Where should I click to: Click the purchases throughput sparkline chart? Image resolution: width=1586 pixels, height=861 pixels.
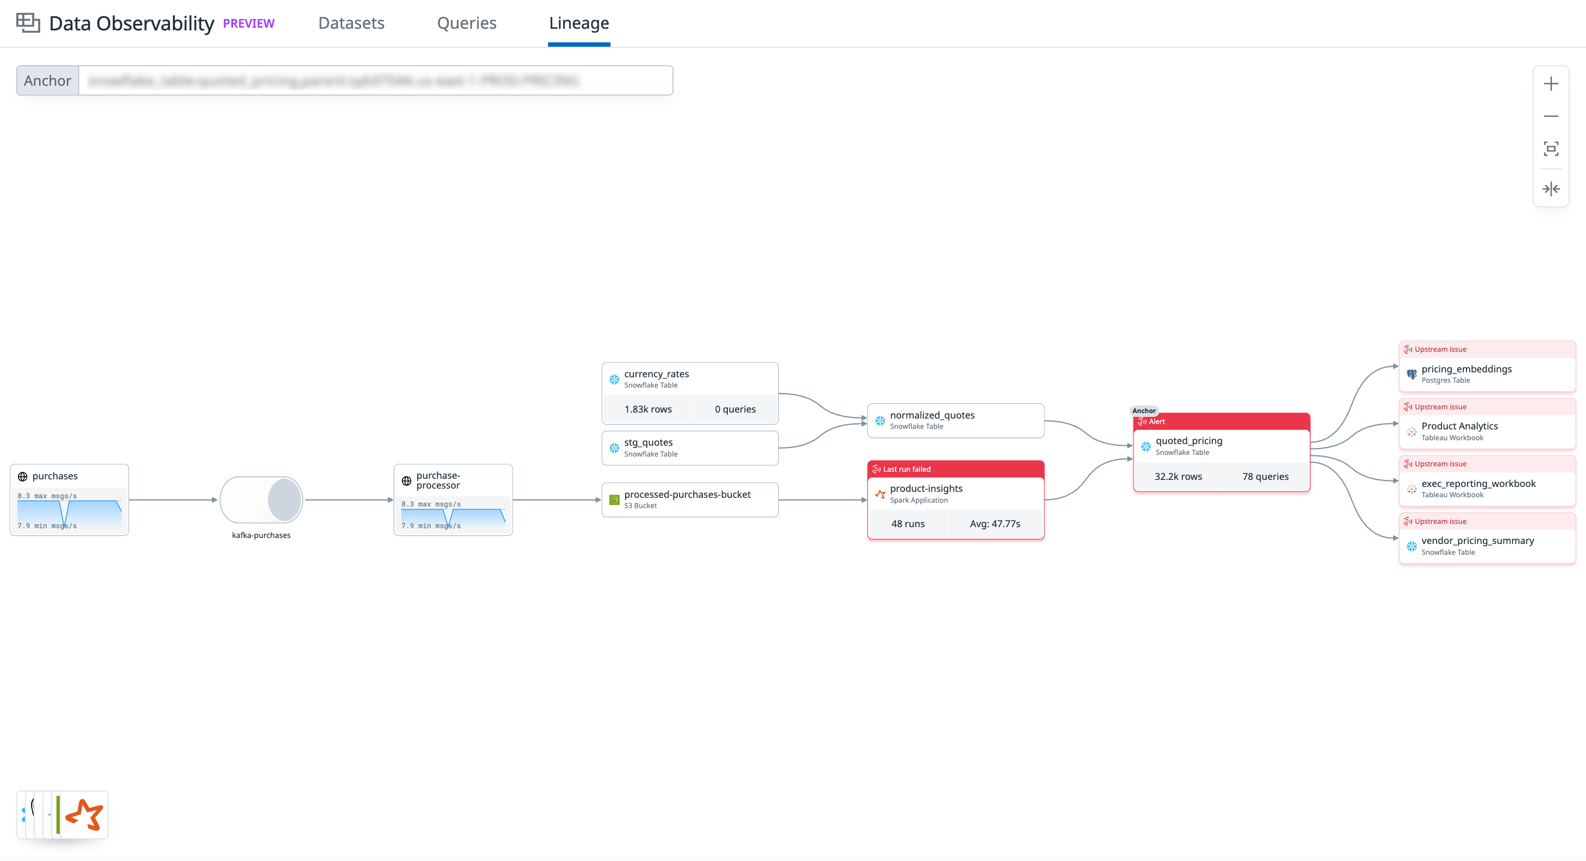pos(68,511)
